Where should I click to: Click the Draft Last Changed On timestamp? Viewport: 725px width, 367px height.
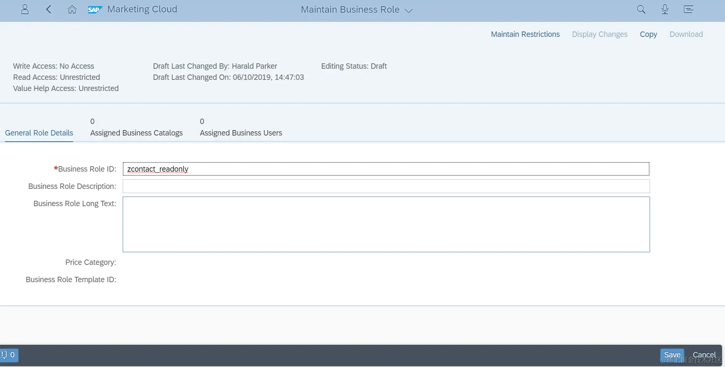pyautogui.click(x=228, y=77)
